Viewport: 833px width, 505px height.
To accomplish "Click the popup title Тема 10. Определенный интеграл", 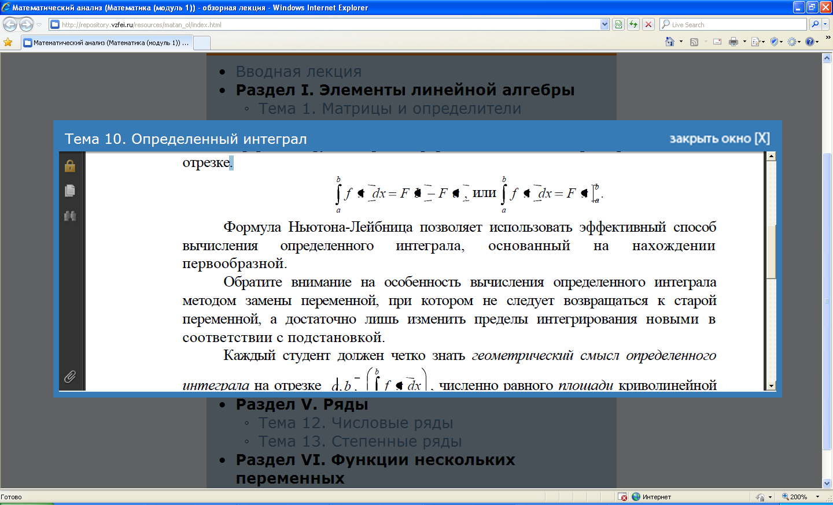I will tap(186, 139).
